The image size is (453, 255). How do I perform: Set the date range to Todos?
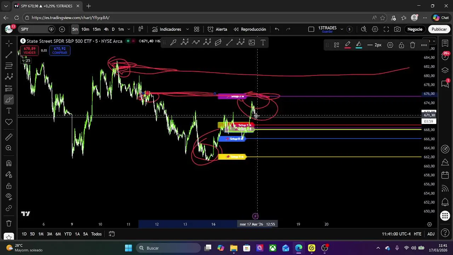[96, 234]
